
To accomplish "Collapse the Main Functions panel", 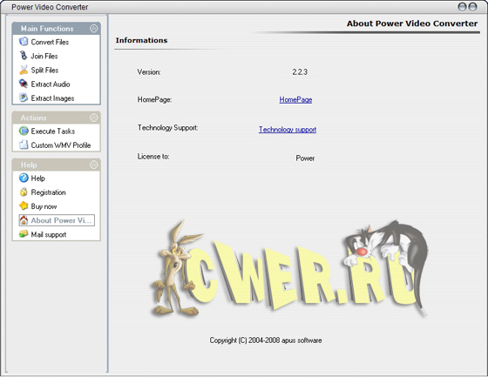I will (x=94, y=29).
